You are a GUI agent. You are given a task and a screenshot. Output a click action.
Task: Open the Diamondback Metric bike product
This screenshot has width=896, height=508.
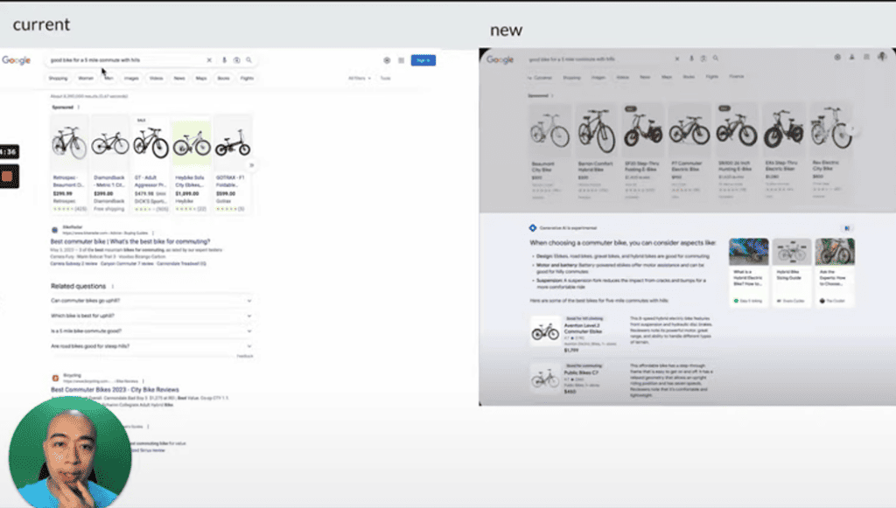[109, 164]
